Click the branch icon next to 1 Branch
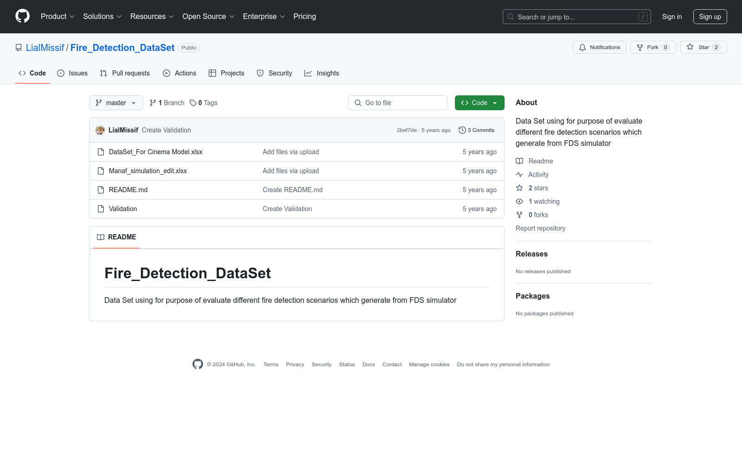 tap(154, 102)
